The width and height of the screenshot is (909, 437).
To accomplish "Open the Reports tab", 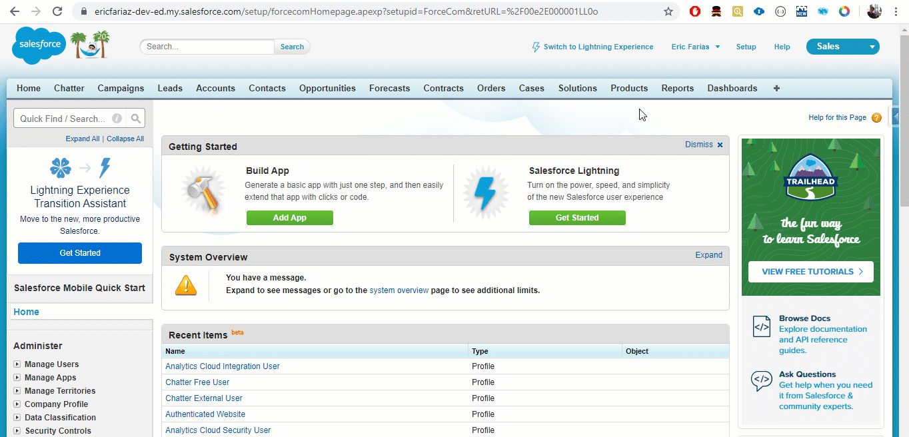I will (x=678, y=88).
